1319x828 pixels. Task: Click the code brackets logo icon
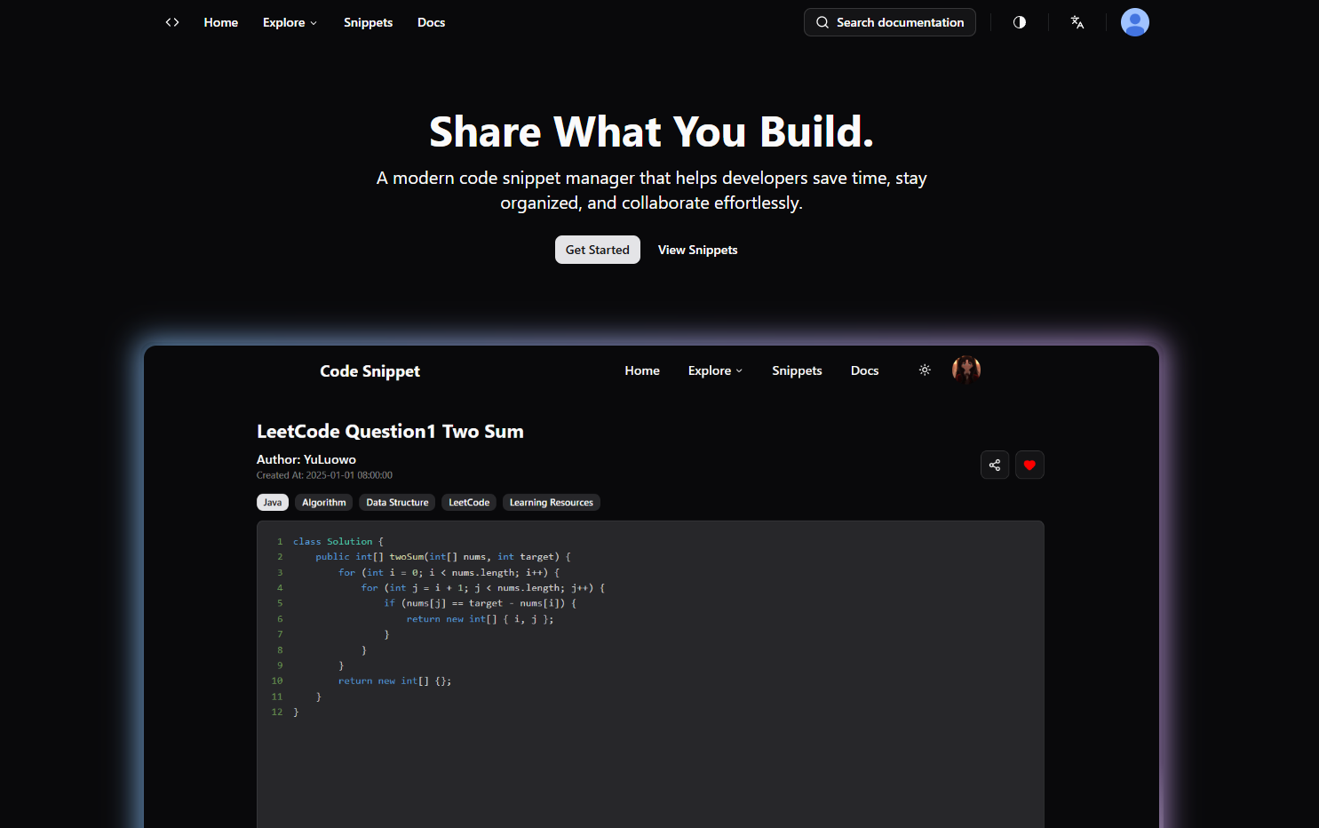click(x=172, y=22)
